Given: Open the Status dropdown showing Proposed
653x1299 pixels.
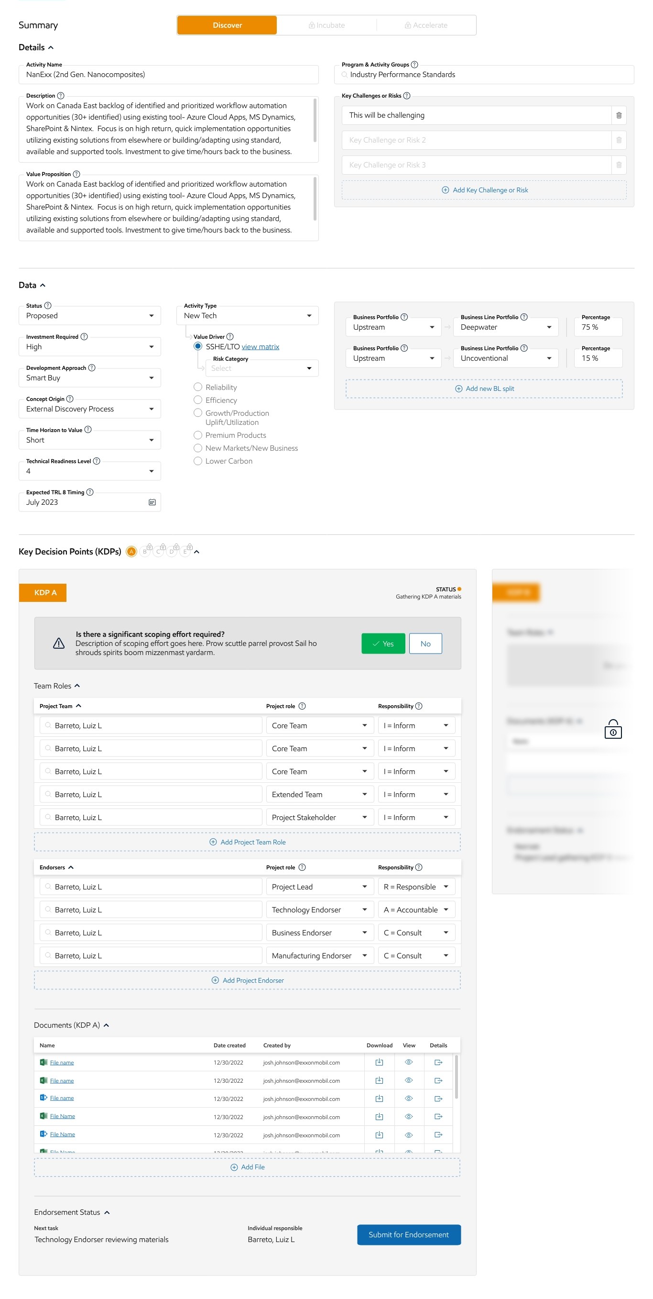Looking at the screenshot, I should [90, 316].
